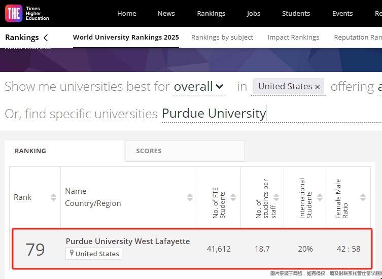Select World University Rankings 2025 tab

[x=126, y=37]
